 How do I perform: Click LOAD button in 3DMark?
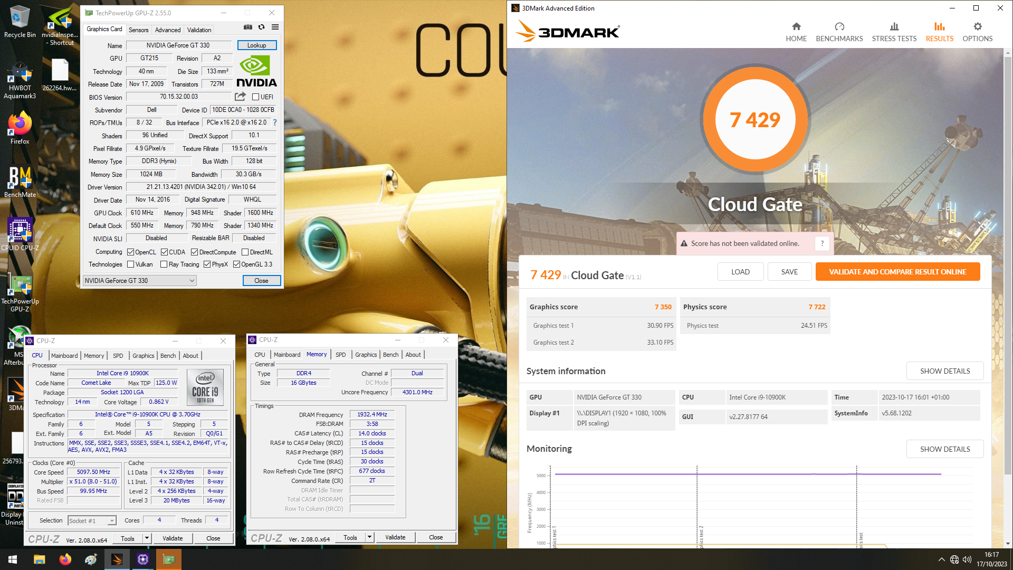[x=740, y=272]
